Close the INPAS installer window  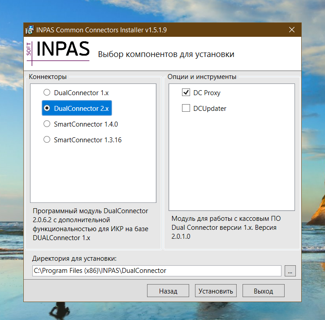tap(292, 30)
